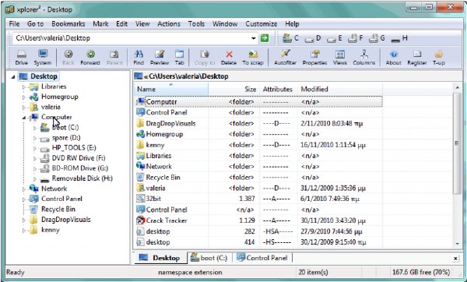Image resolution: width=467 pixels, height=282 pixels.
Task: Switch to the boot (C:) tab
Action: pos(209,258)
